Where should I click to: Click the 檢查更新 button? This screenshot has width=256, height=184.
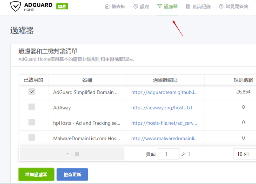coord(72,175)
